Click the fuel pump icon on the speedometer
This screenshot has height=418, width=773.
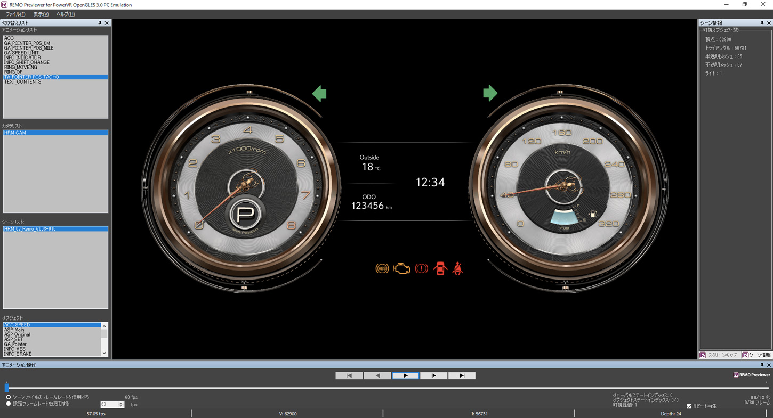point(592,215)
